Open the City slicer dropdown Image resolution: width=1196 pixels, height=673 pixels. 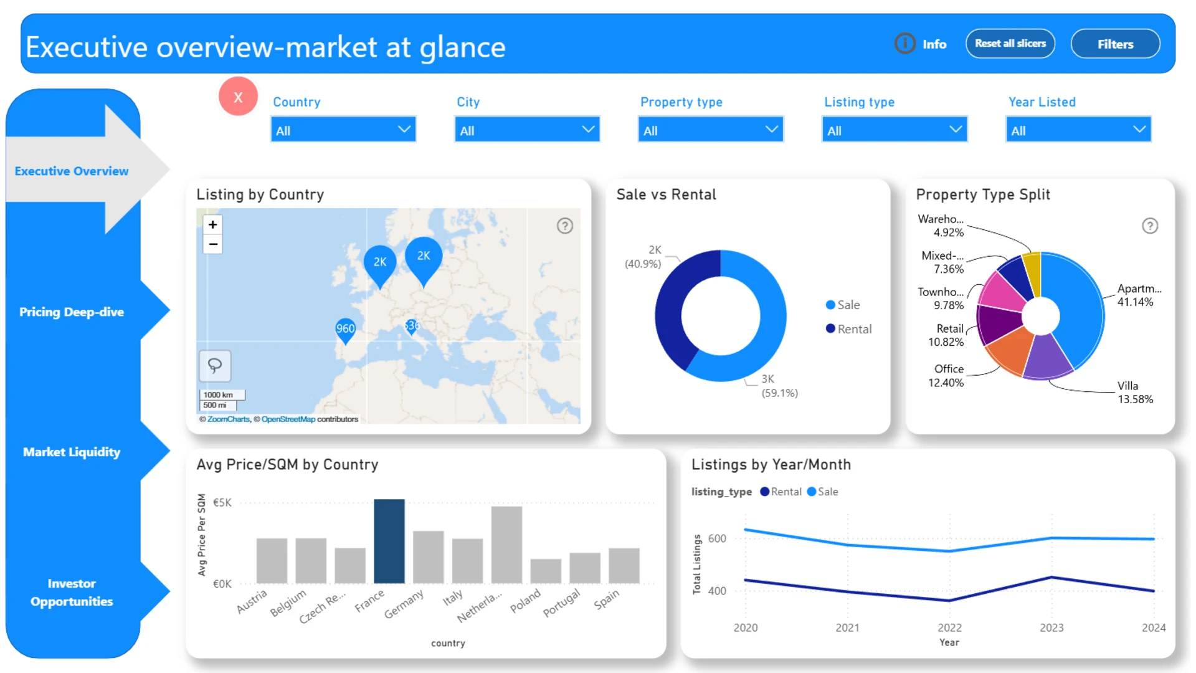coord(526,130)
